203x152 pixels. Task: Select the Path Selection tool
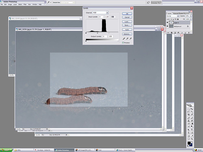click(188, 130)
